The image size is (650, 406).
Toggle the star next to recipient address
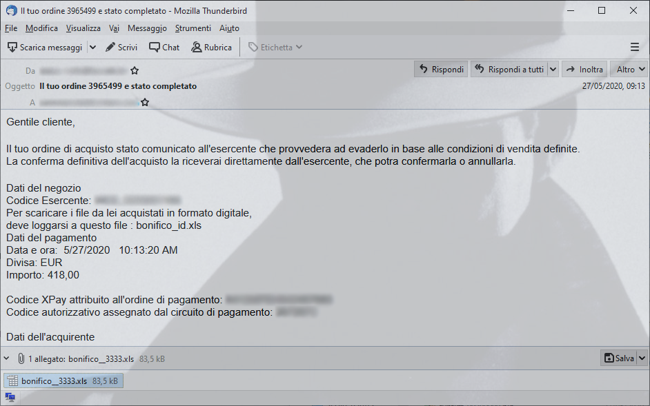click(145, 102)
